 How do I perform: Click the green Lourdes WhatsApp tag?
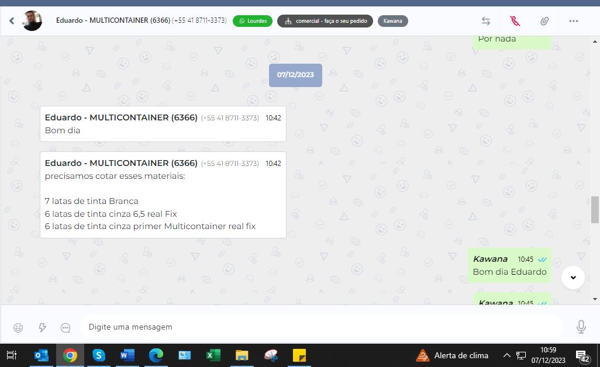(252, 21)
